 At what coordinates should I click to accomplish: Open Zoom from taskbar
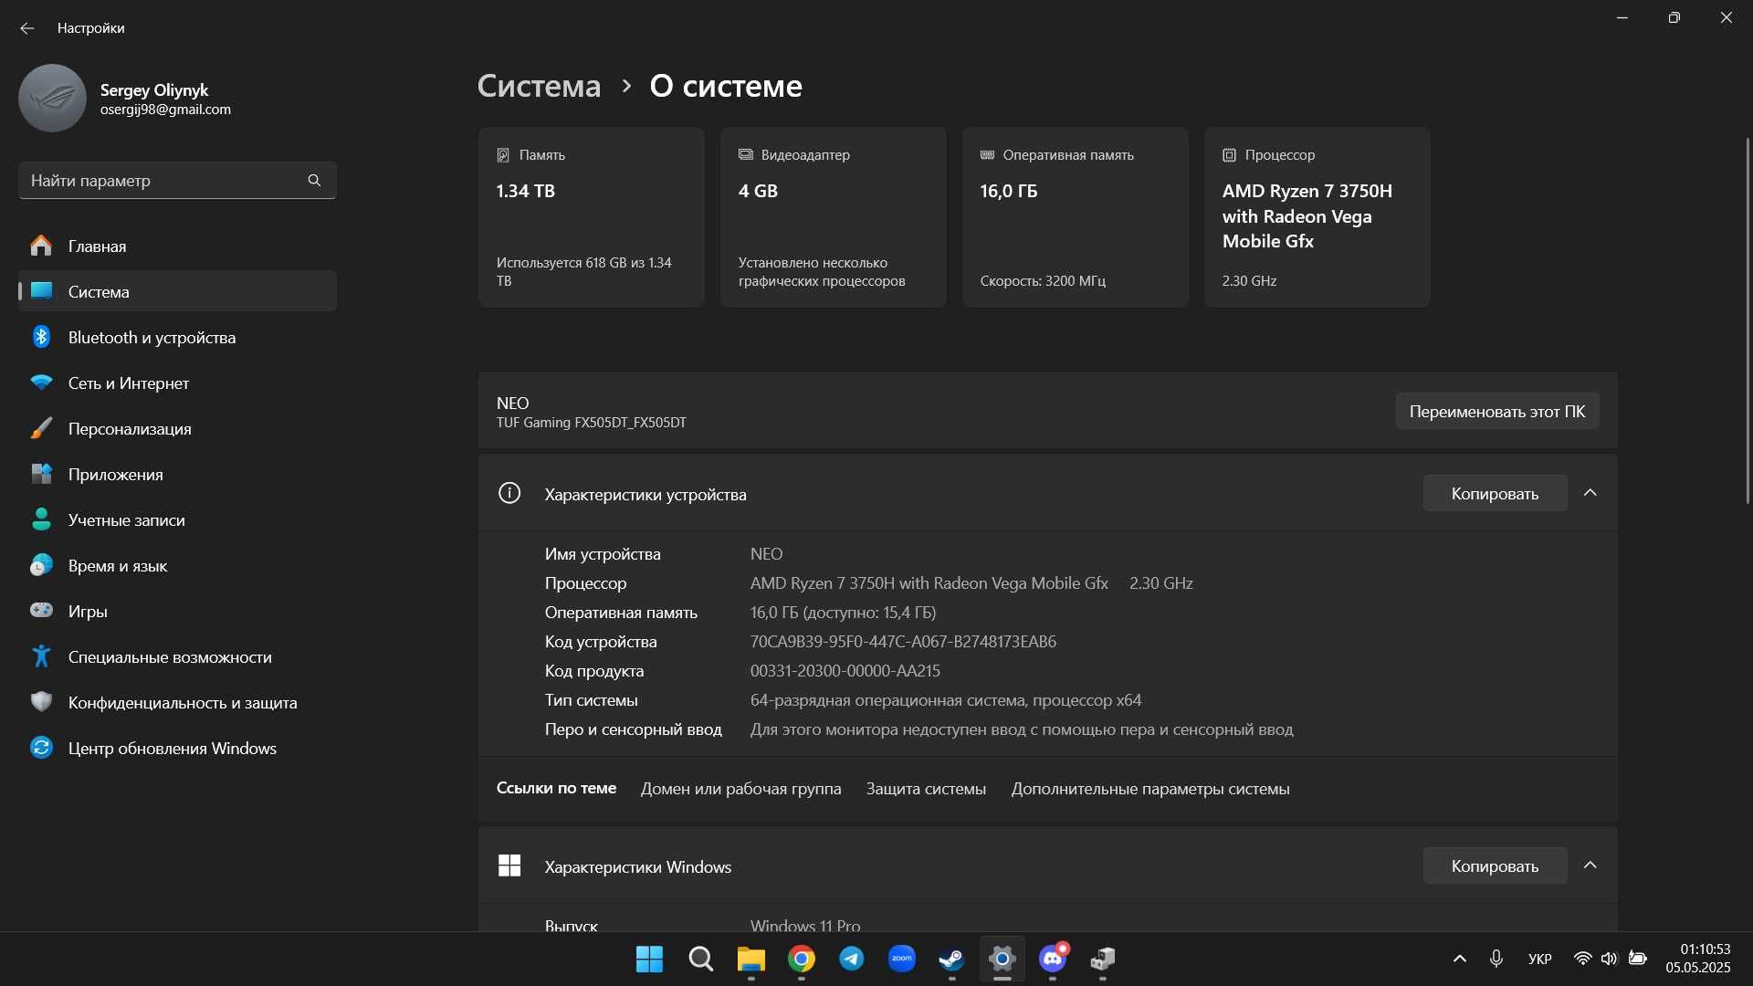(x=902, y=959)
